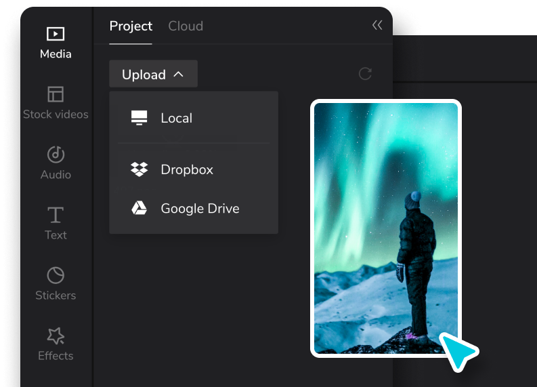537x387 pixels.
Task: Click the refresh icon beside Upload
Action: click(x=365, y=74)
